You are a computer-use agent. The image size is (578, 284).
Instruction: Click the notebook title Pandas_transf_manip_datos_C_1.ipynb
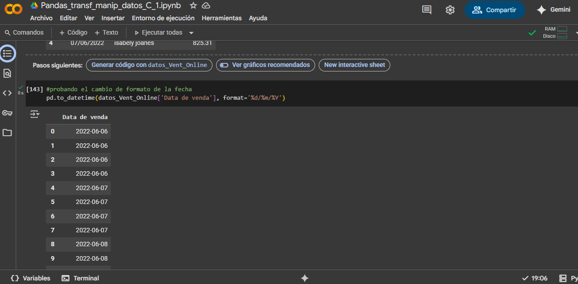pyautogui.click(x=111, y=5)
